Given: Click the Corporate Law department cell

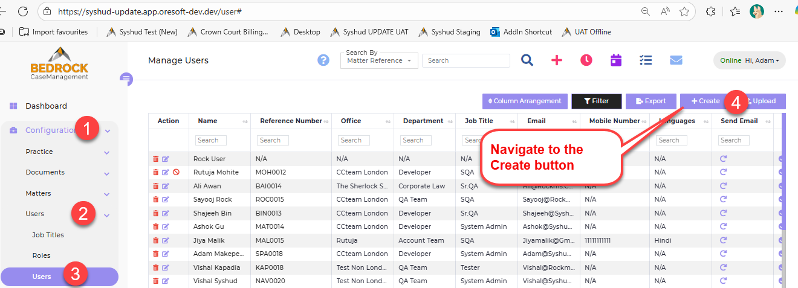Looking at the screenshot, I should click(x=422, y=186).
